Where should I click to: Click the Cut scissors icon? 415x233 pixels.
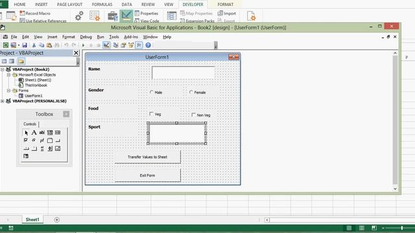click(34, 45)
